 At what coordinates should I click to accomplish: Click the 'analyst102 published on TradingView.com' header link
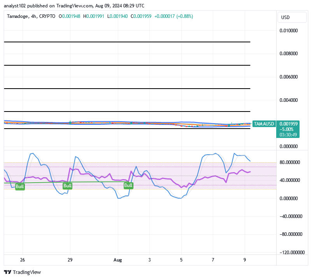tap(74, 6)
